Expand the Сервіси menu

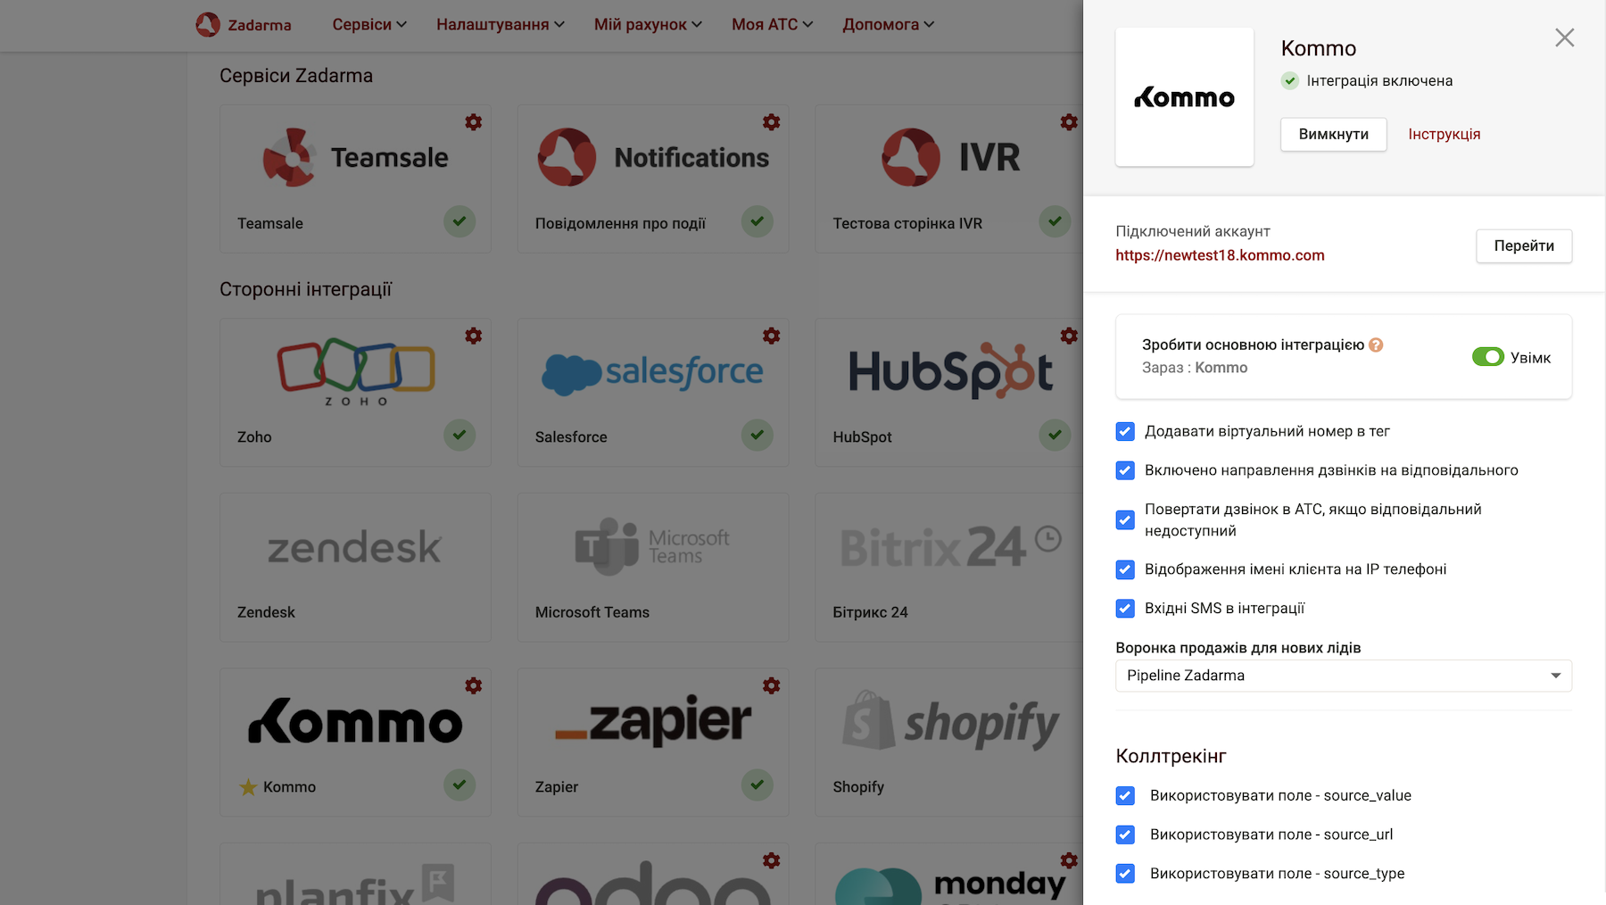[369, 24]
